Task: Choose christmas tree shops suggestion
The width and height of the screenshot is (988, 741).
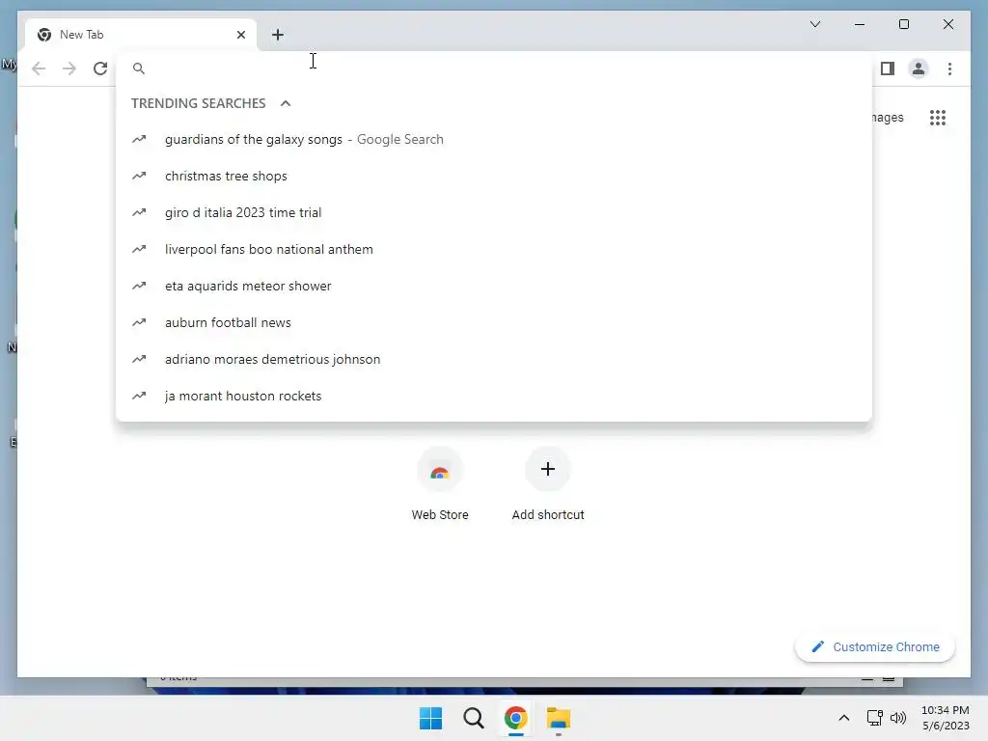Action: pos(494,176)
